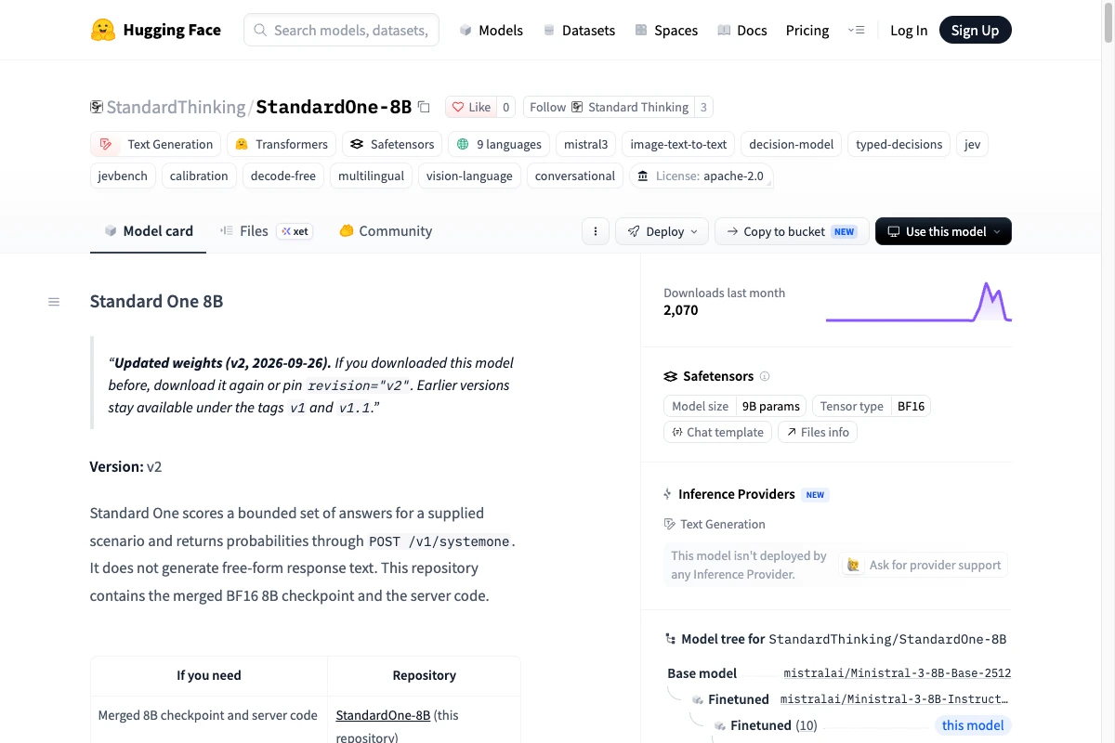Click the Safetensors info icon
The image size is (1115, 743).
tap(765, 376)
